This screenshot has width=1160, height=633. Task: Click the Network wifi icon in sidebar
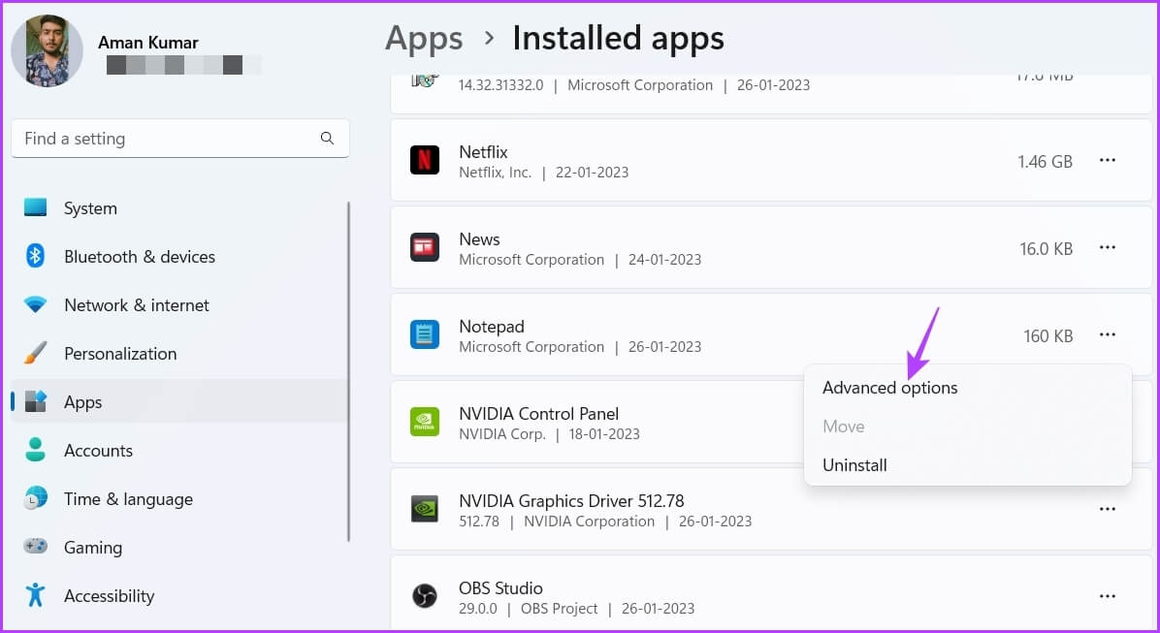tap(36, 304)
